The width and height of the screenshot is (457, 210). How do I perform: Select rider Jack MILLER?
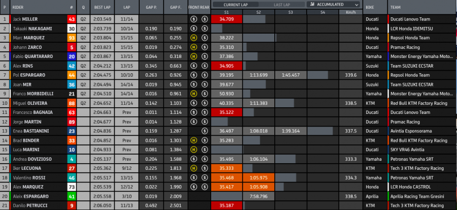[x=25, y=19]
